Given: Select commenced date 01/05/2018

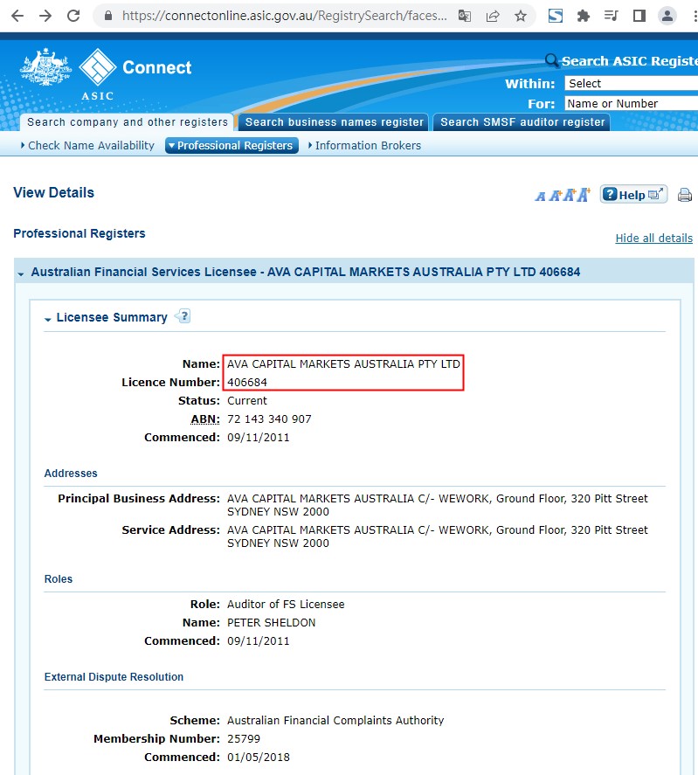Looking at the screenshot, I should (259, 757).
